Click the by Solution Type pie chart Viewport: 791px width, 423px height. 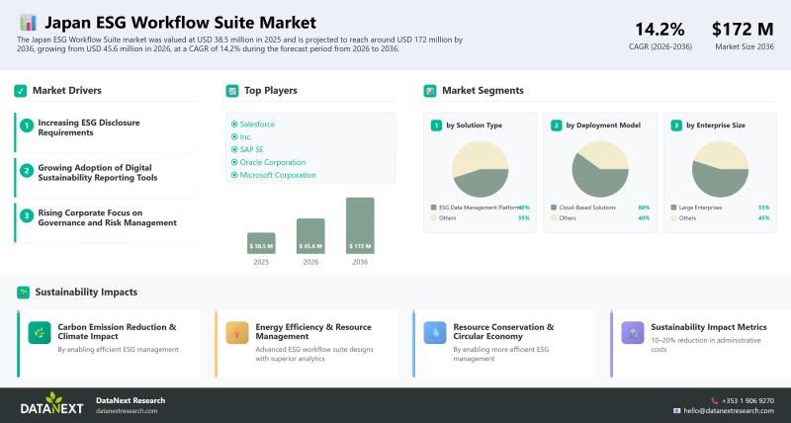click(480, 168)
